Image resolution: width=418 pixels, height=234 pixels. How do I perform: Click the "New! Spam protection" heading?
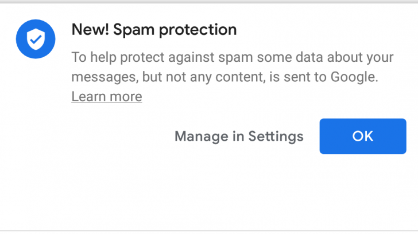(154, 29)
